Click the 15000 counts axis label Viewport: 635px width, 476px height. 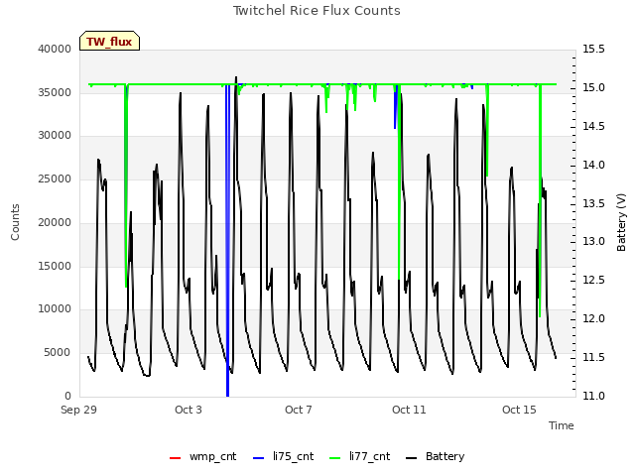click(55, 266)
